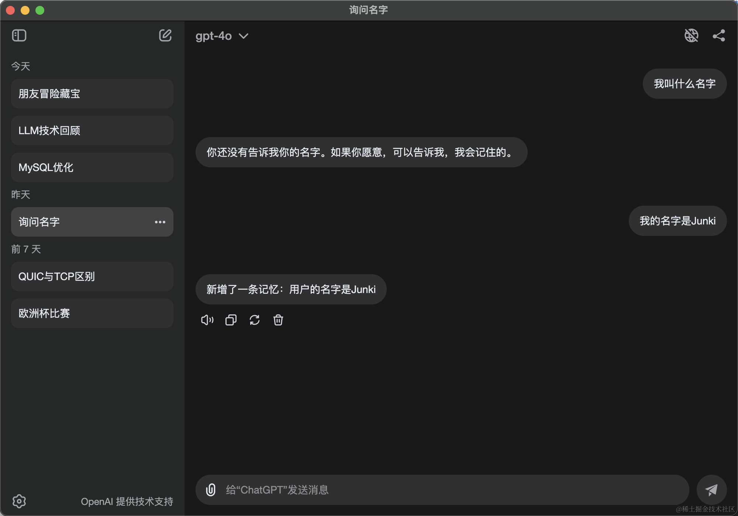Open settings with the gear icon
This screenshot has width=738, height=516.
coord(19,501)
